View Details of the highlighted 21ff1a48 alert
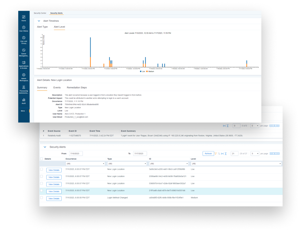 [x=54, y=191]
